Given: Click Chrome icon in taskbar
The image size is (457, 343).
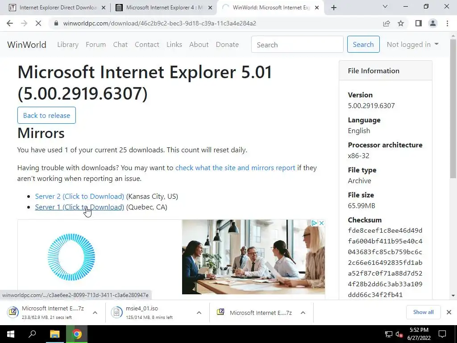Looking at the screenshot, I should pos(77,334).
